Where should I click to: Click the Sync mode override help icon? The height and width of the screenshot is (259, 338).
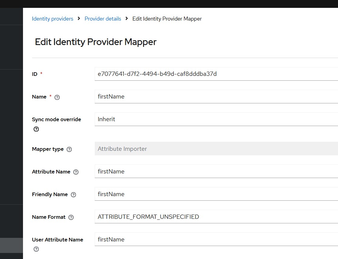click(x=36, y=129)
